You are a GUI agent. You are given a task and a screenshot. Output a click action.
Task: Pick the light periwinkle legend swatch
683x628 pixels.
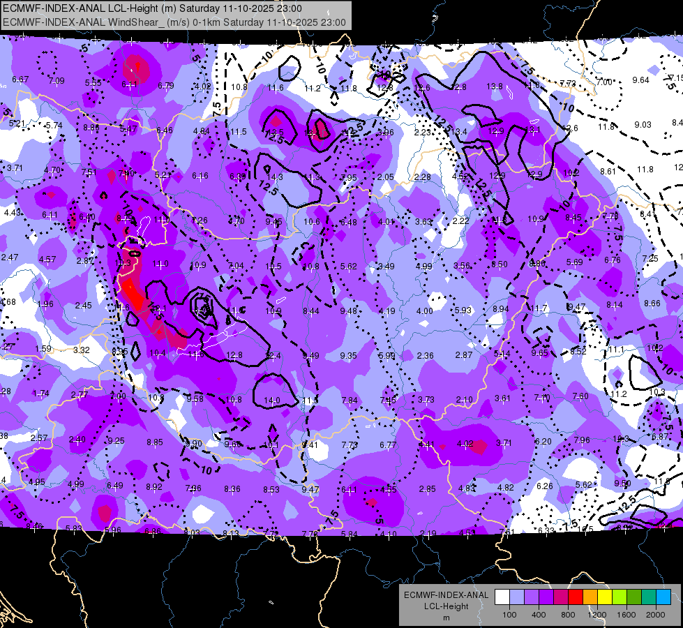(x=516, y=597)
